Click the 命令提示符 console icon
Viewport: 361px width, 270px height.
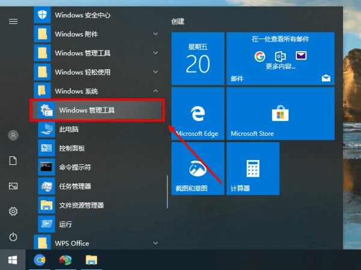(46, 167)
